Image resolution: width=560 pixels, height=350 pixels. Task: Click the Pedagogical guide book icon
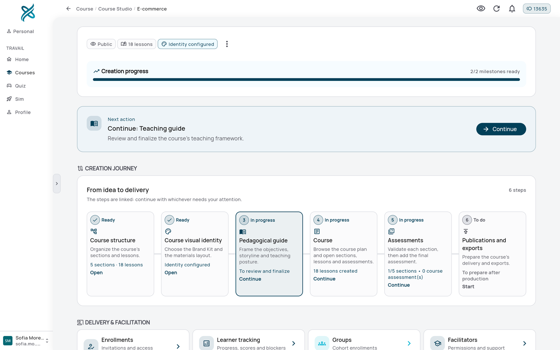click(243, 232)
